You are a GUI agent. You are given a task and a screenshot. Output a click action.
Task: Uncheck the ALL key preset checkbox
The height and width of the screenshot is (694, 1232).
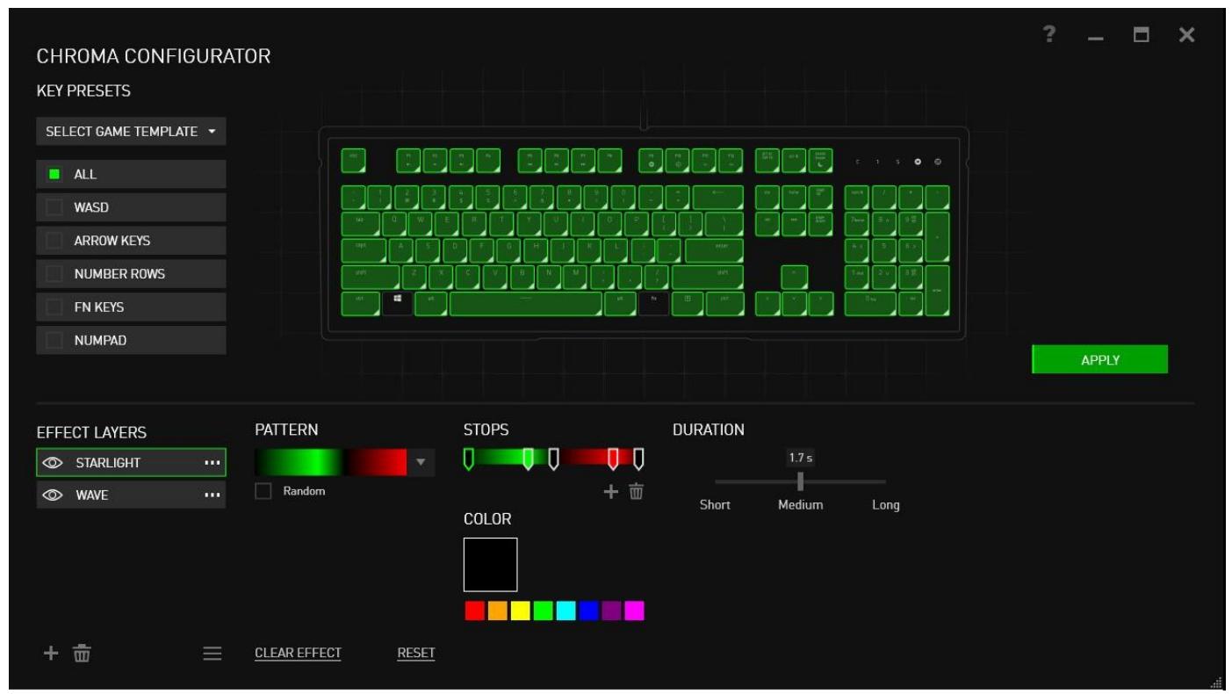pyautogui.click(x=54, y=174)
